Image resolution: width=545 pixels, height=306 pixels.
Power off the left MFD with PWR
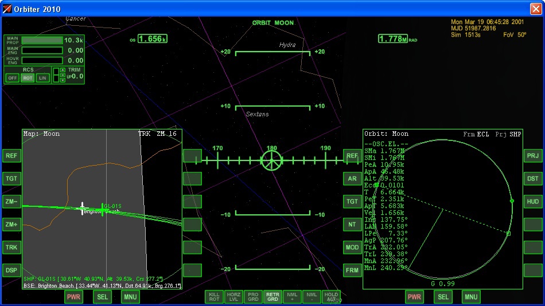(73, 297)
